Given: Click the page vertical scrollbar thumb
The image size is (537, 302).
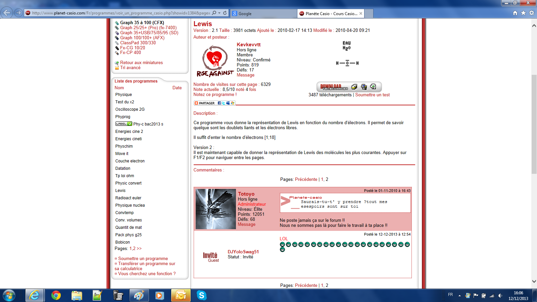Looking at the screenshot, I should click(x=534, y=124).
